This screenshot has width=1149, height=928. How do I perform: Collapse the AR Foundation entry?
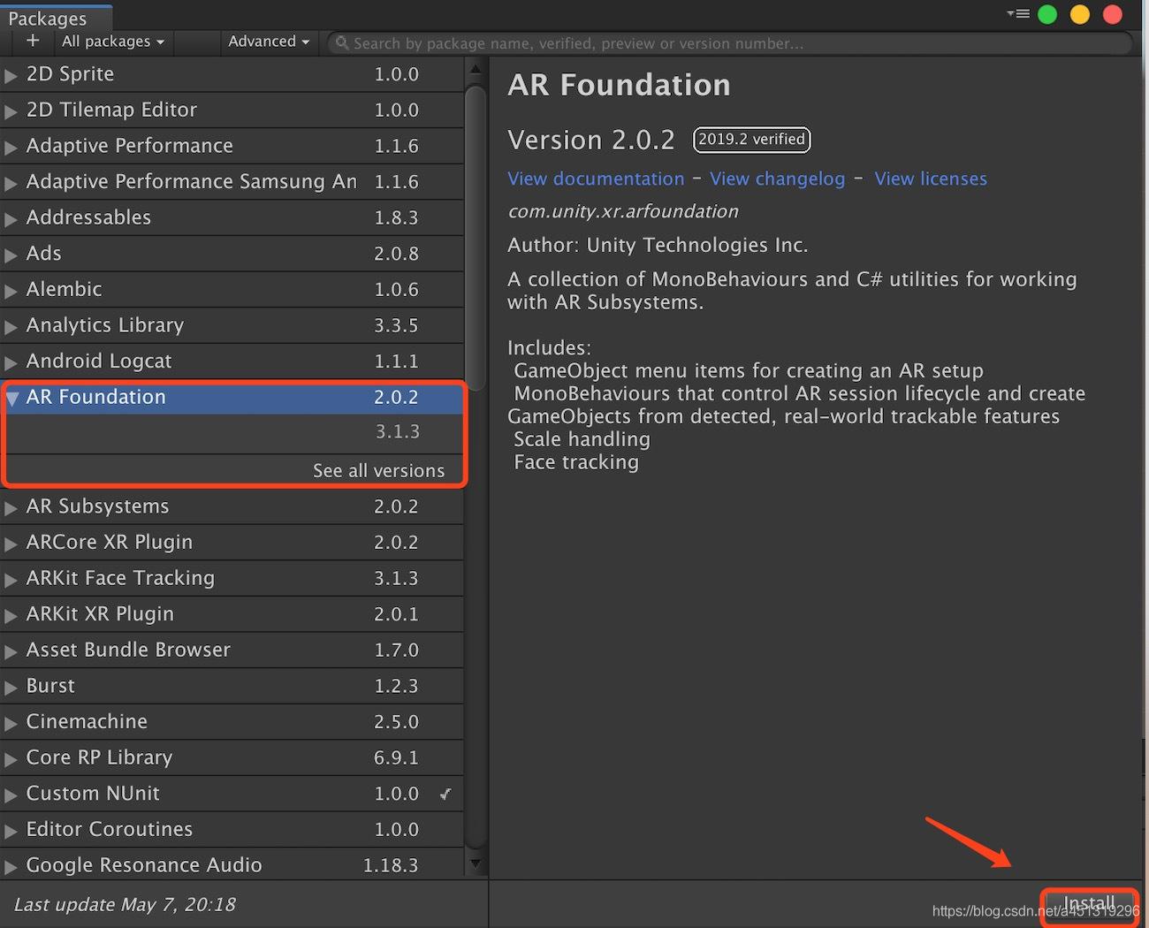[x=12, y=399]
